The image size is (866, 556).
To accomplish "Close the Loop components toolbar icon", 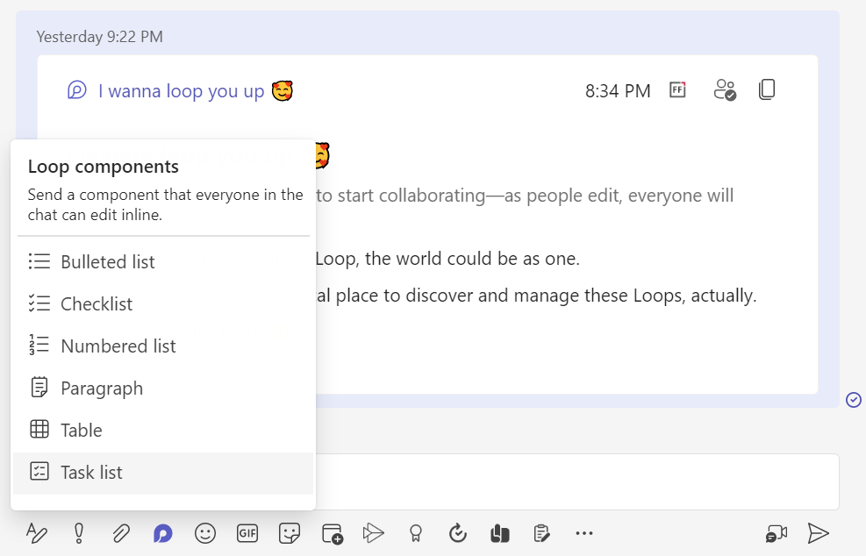I will [x=163, y=533].
